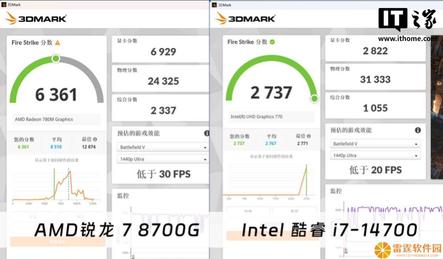Click the 平均 value 8 518
Viewport: 443px width, 259px height.
coord(56,147)
